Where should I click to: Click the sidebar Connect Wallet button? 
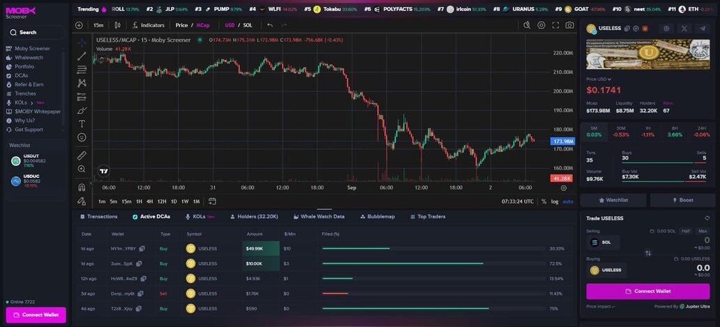(36, 315)
